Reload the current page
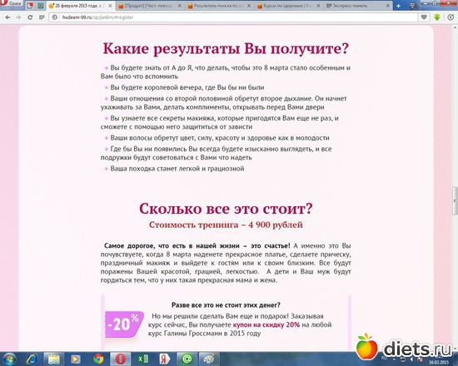 [x=30, y=17]
